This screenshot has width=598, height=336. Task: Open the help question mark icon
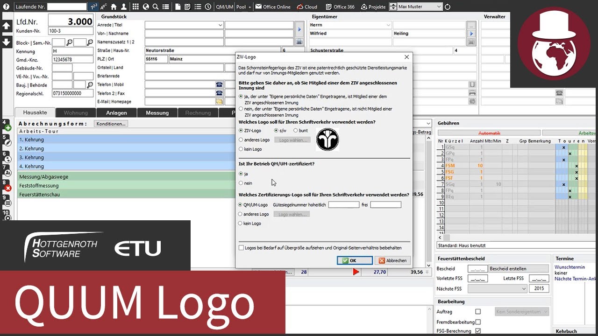6,7
